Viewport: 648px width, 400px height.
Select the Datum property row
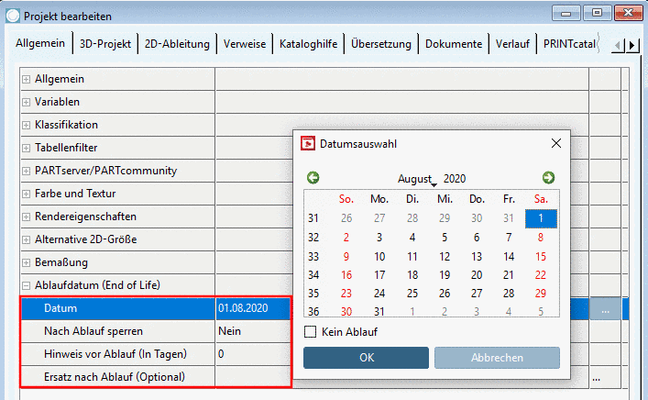pyautogui.click(x=118, y=308)
